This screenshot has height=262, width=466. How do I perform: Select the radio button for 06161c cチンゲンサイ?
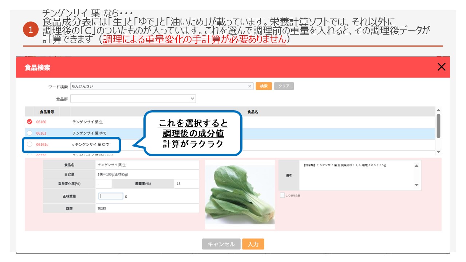pos(29,144)
